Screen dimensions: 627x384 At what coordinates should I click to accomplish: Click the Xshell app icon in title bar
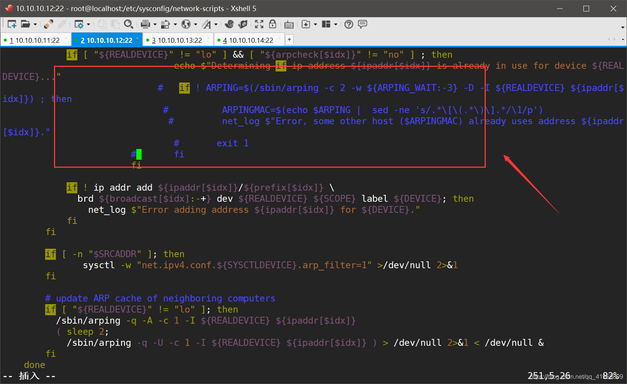(9, 8)
